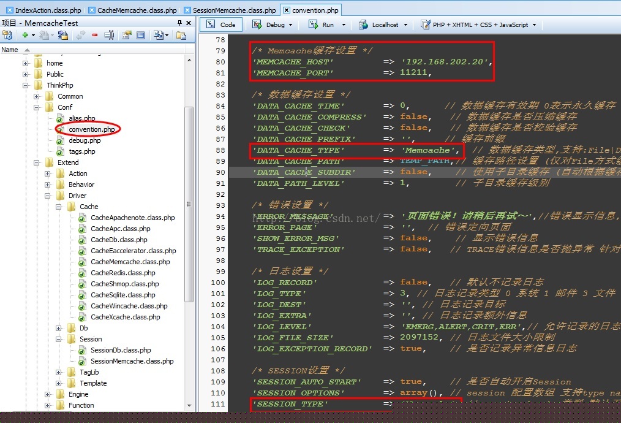Screen dimensions: 621x423
Task: Open the Debug dropdown arrow
Action: click(x=290, y=25)
